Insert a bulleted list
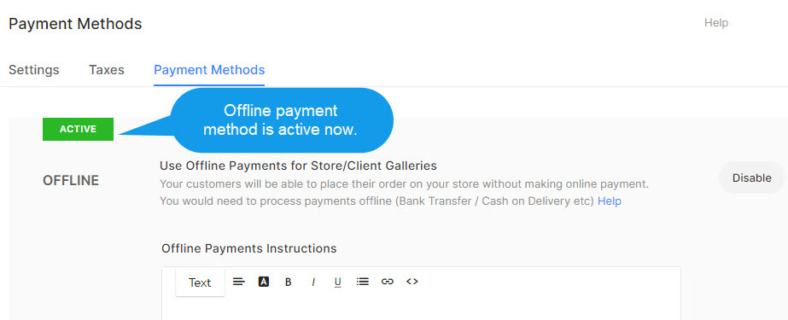 pos(362,282)
